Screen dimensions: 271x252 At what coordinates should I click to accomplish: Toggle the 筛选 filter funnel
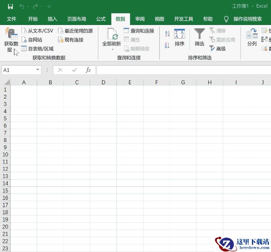199,37
